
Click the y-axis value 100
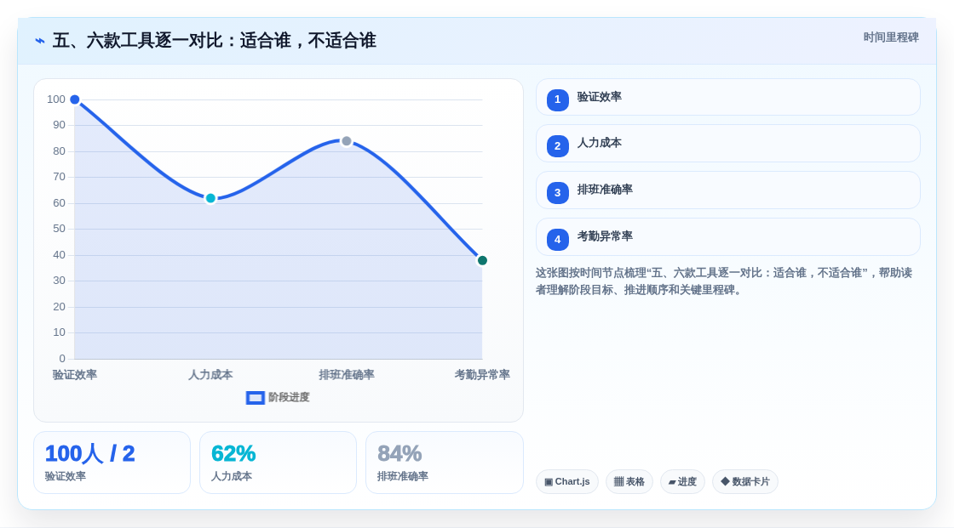click(56, 99)
